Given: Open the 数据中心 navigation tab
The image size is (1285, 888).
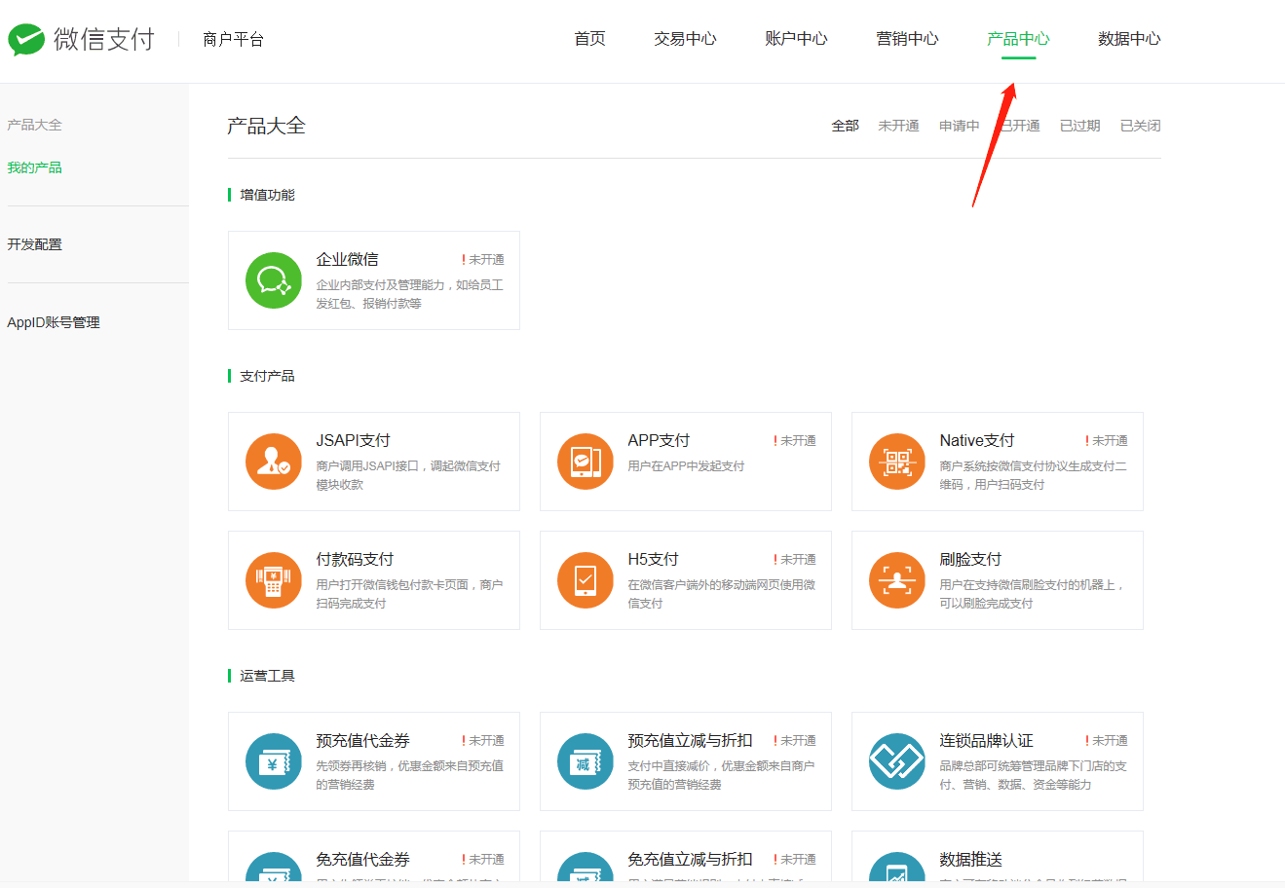Looking at the screenshot, I should (x=1129, y=39).
